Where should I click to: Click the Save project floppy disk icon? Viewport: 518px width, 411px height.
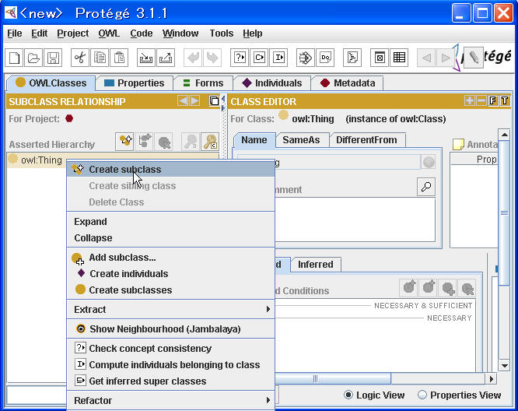click(x=52, y=58)
